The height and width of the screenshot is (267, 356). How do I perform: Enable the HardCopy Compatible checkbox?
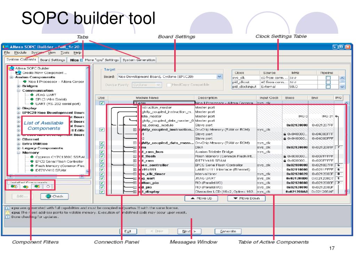169,85
